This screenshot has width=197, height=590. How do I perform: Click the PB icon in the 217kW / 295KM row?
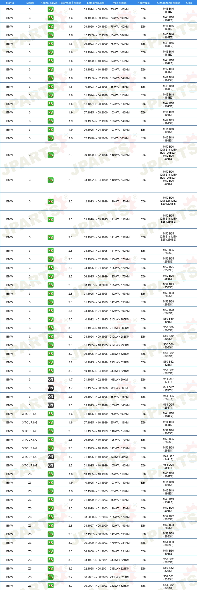point(50,345)
